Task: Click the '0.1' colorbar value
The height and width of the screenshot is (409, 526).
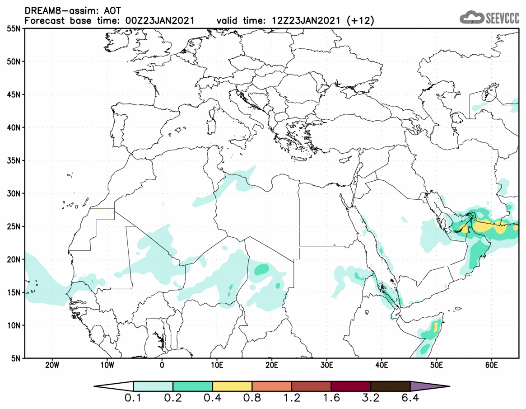Action: tap(133, 399)
